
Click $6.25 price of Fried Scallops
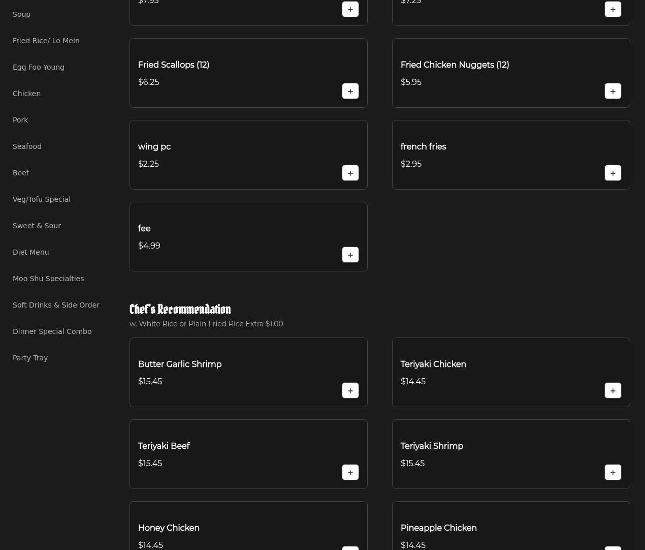click(x=148, y=82)
